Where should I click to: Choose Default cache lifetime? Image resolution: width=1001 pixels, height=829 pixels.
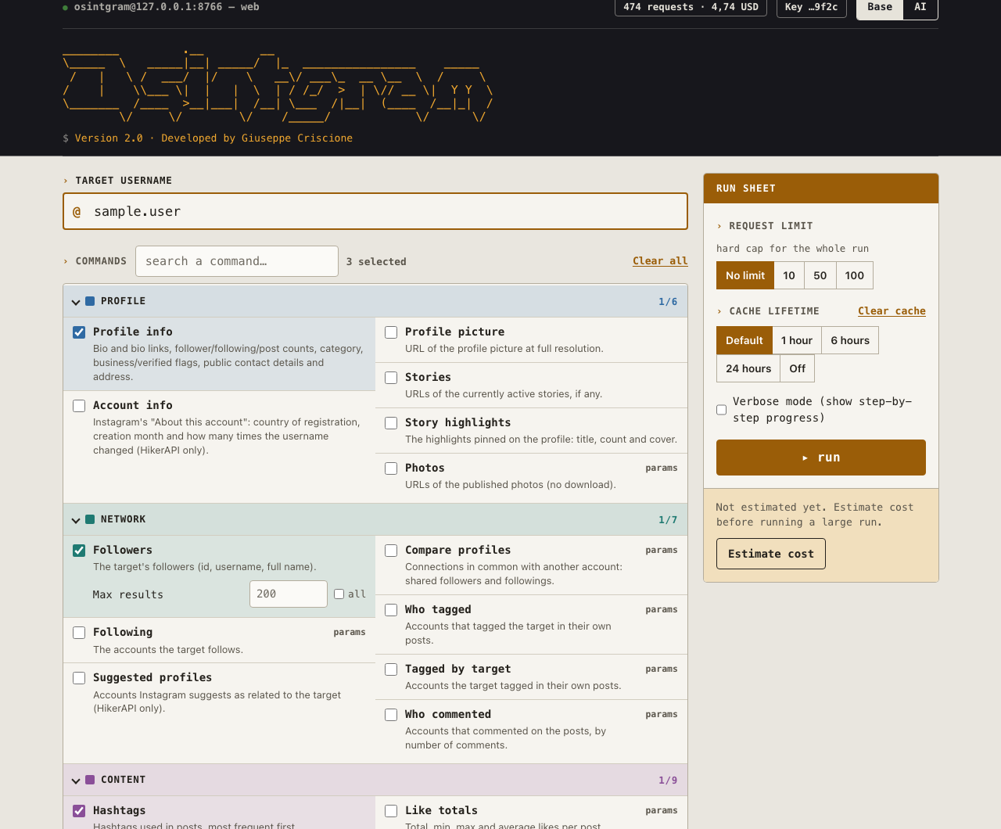pyautogui.click(x=744, y=340)
